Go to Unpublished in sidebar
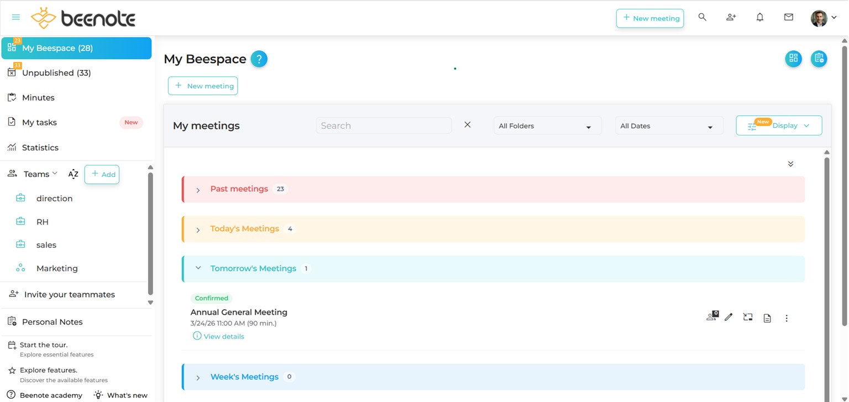The image size is (849, 402). coord(56,73)
